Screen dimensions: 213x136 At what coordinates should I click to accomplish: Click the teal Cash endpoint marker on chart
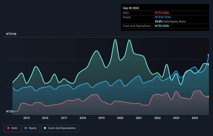(209, 64)
